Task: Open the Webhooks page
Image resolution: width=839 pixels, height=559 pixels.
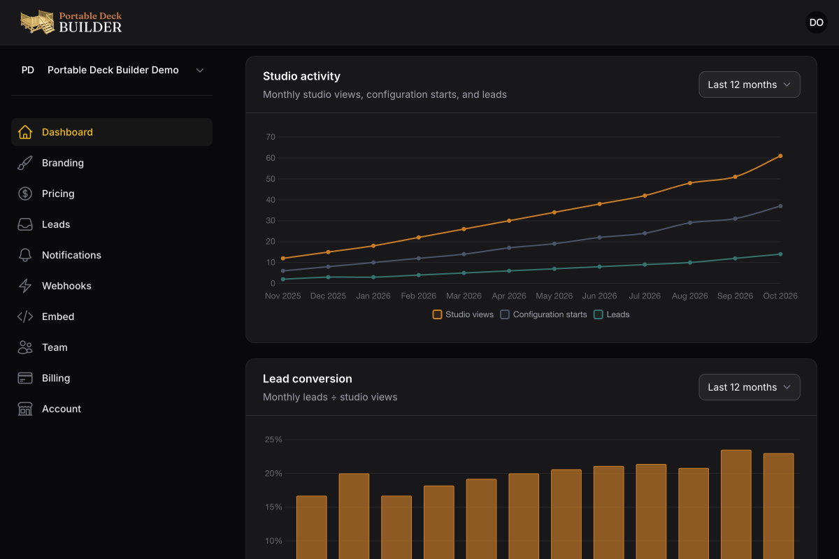Action: tap(112, 286)
